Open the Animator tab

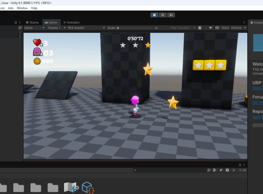(72, 23)
